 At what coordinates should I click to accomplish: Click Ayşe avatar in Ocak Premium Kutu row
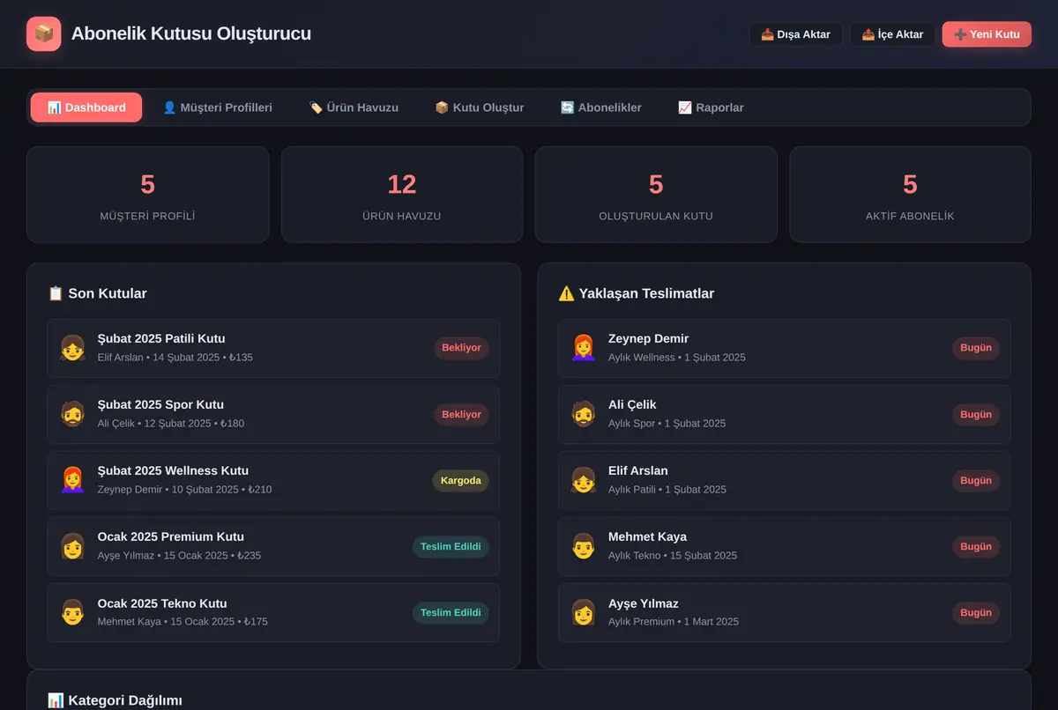coord(72,546)
